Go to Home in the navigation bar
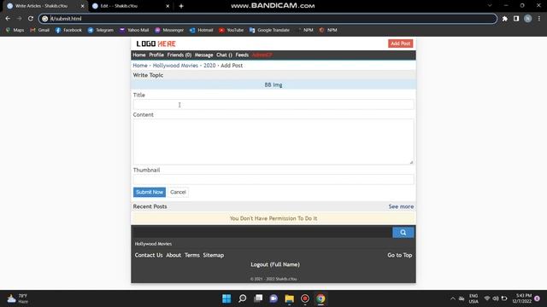The height and width of the screenshot is (307, 547). [x=138, y=55]
